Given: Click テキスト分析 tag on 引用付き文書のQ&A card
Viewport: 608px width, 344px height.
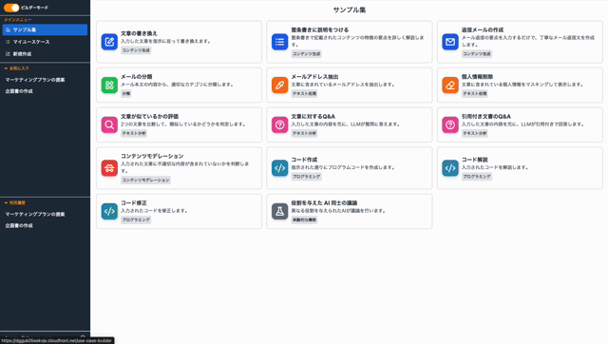Looking at the screenshot, I should 475,133.
